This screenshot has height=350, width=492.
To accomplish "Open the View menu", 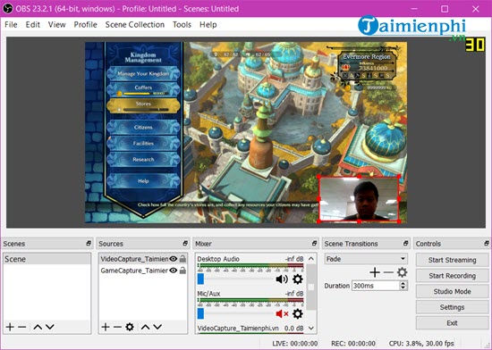I will 56,25.
